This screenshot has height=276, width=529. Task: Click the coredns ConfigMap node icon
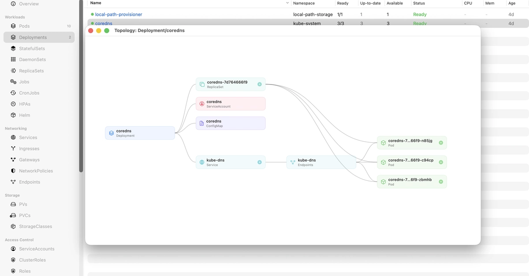click(x=202, y=123)
